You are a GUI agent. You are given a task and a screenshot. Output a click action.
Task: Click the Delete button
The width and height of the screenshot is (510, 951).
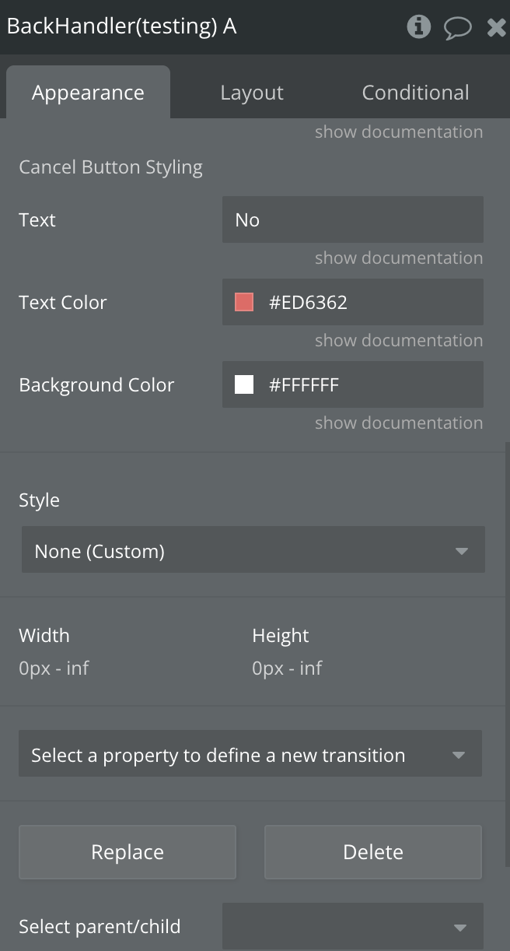(x=373, y=852)
